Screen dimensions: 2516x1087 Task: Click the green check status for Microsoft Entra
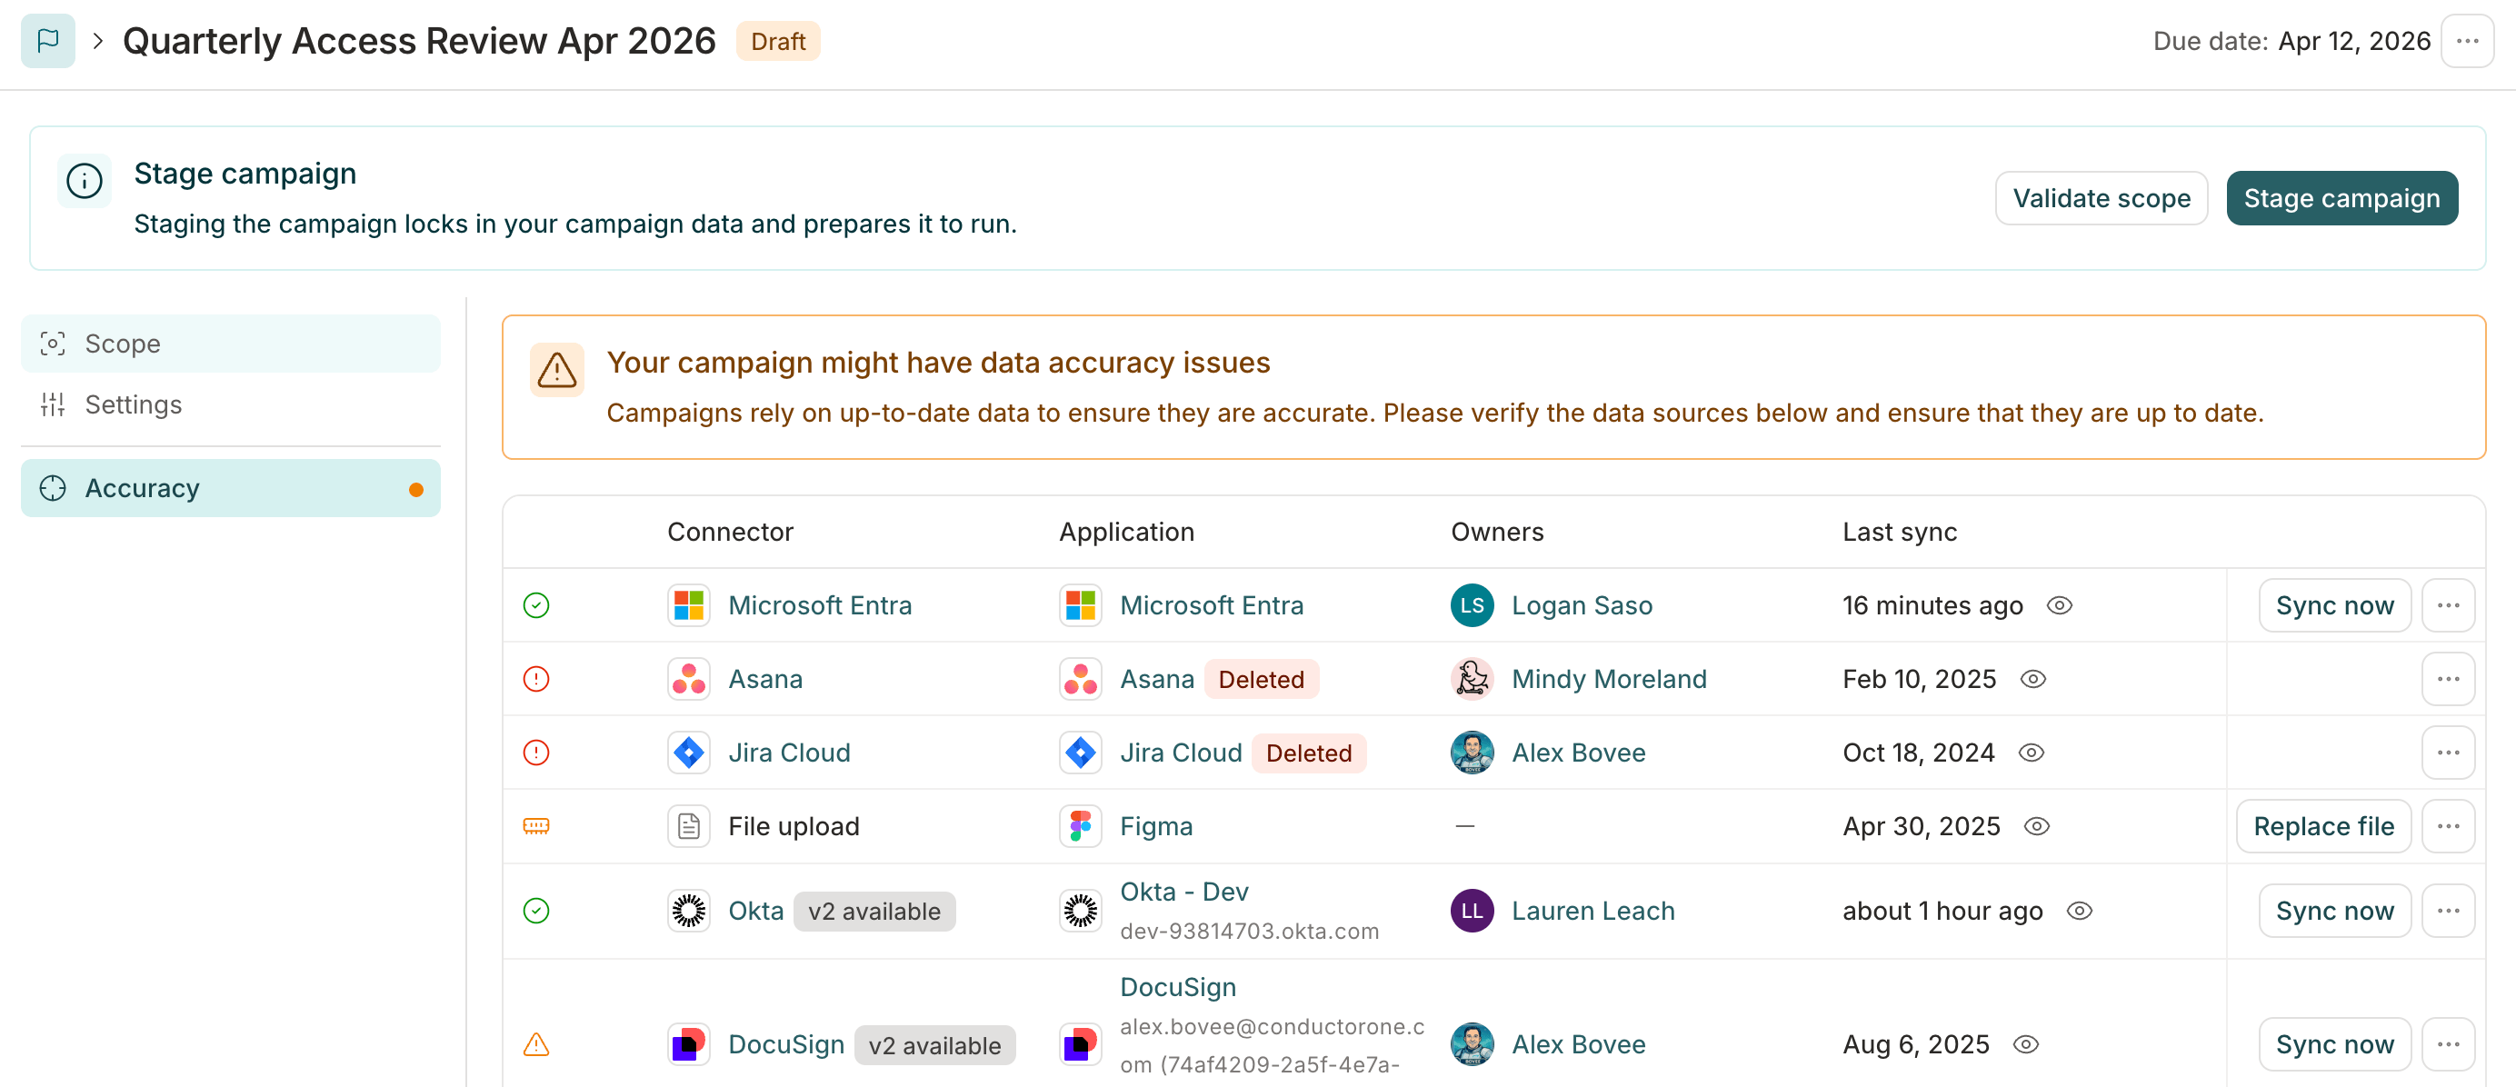pyautogui.click(x=536, y=605)
